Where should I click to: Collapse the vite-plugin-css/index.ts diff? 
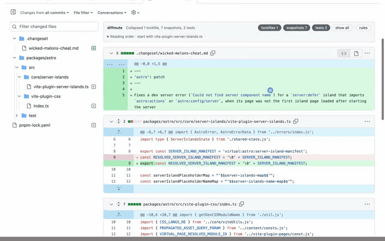click(x=111, y=204)
